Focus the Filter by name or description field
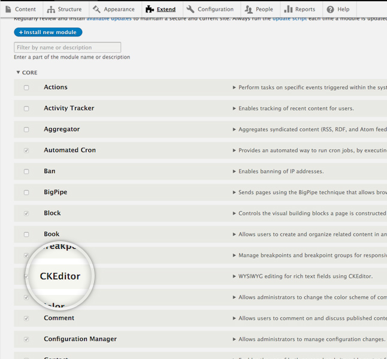The image size is (387, 359). click(x=67, y=47)
